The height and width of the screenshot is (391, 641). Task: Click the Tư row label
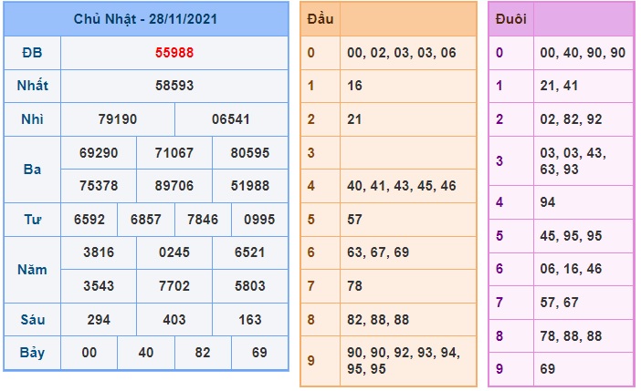pyautogui.click(x=32, y=219)
